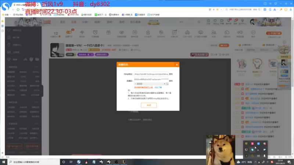Screen dimensions: 294x165
Task: Open the Windows notification center icon
Action: 289,162
